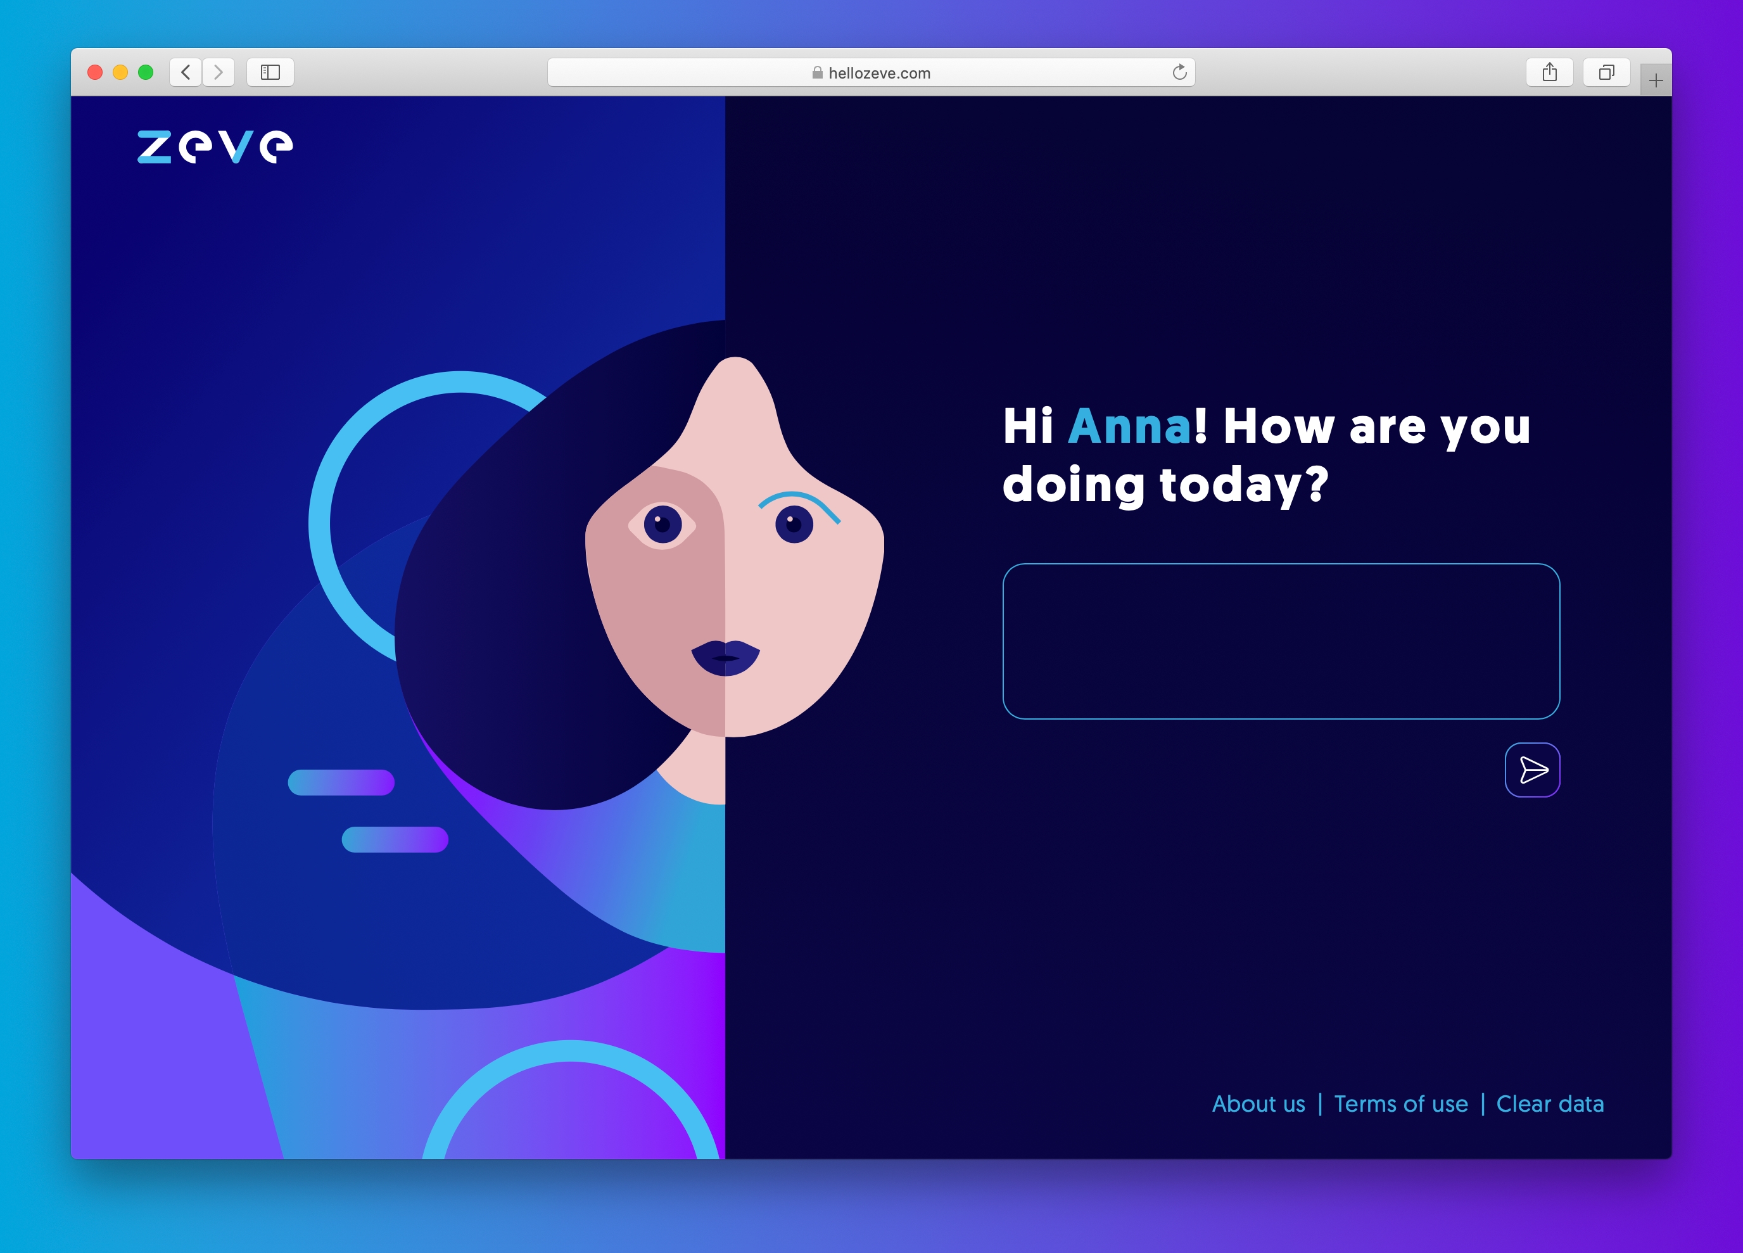Click the illustrated woman's face

pos(734,584)
